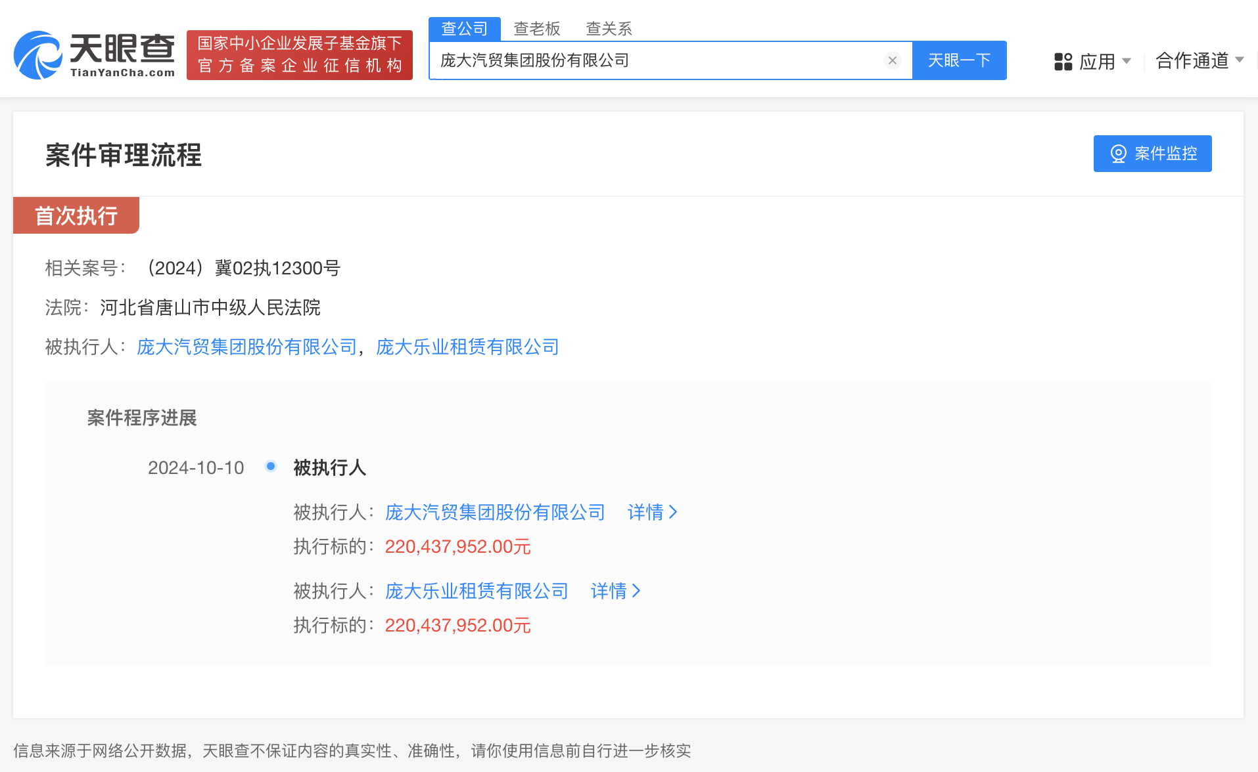1258x772 pixels.
Task: Open 庞大汽贸集团股份有限公司 link in case progress
Action: pyautogui.click(x=495, y=512)
